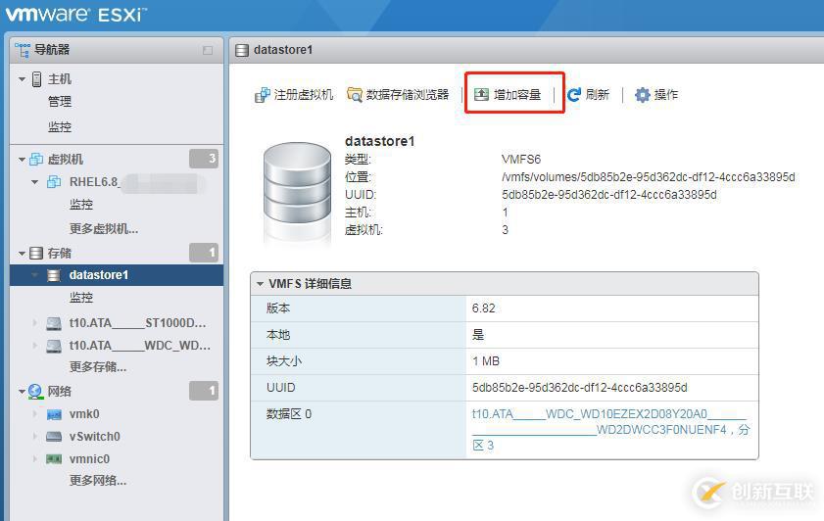Collapse the 虚拟机 tree section
824x521 pixels.
pos(23,159)
